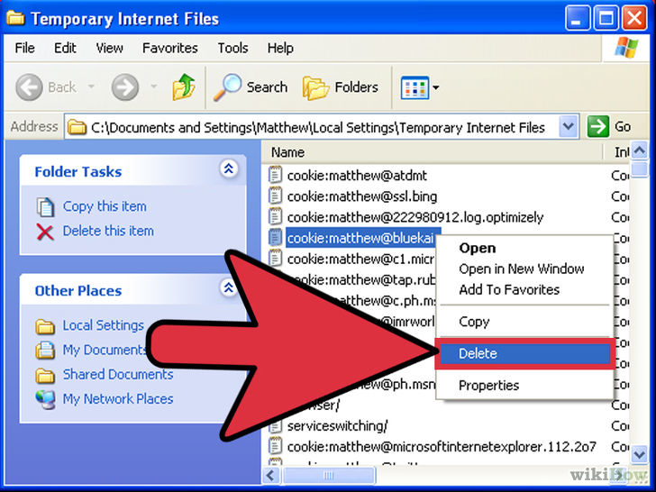Click the file icon beside cookie:matthew@atdmt
This screenshot has height=492, width=656.
(275, 175)
